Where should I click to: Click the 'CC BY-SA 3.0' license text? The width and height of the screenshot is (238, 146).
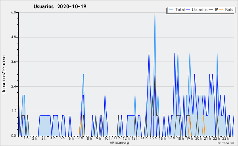click(226, 143)
